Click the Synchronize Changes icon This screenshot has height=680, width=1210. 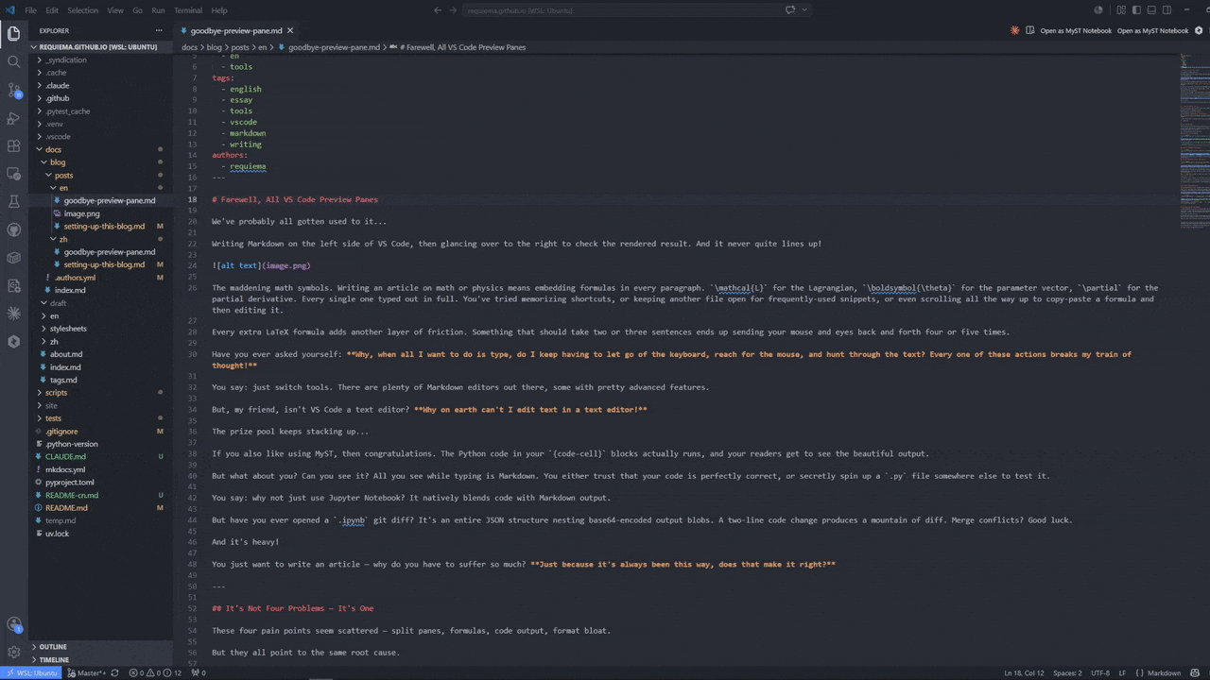[115, 673]
